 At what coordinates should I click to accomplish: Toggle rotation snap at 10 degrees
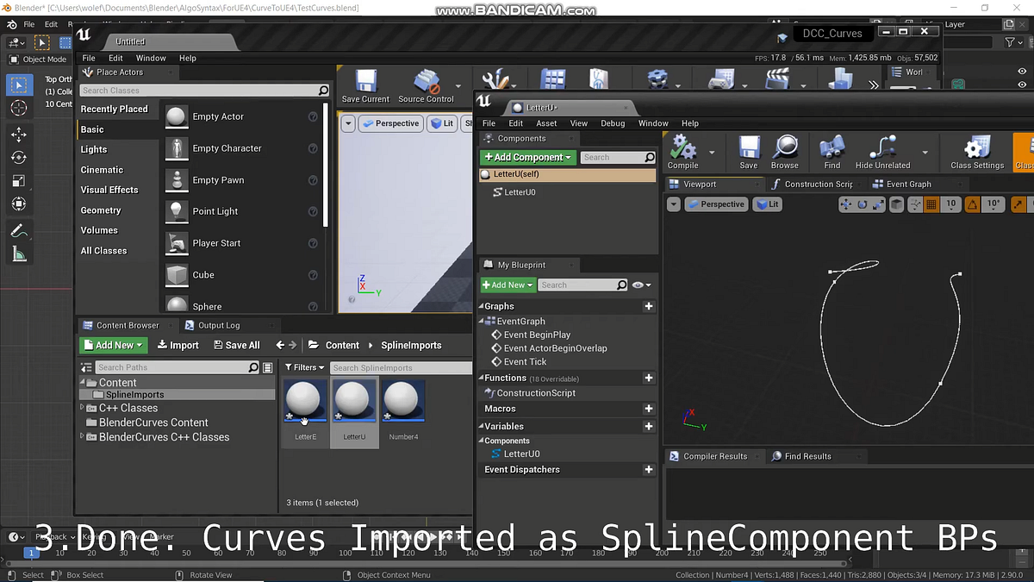coord(993,204)
